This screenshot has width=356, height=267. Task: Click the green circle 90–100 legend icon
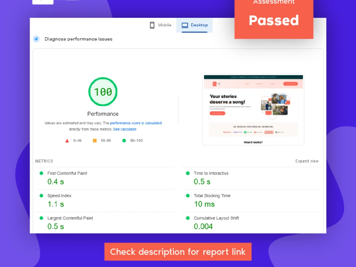124,141
